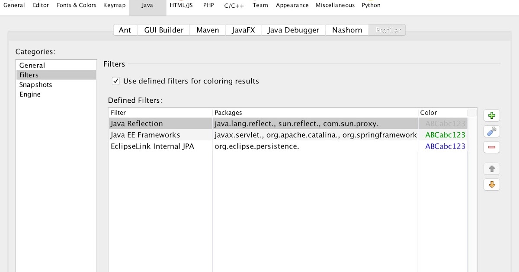Select Snapshots in the Categories list
This screenshot has width=519, height=272.
[35, 85]
